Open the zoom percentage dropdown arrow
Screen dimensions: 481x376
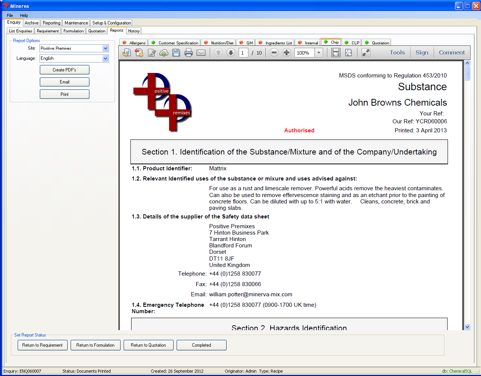coord(319,53)
